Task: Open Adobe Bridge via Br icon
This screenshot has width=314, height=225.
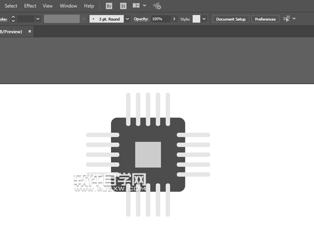Action: (109, 6)
